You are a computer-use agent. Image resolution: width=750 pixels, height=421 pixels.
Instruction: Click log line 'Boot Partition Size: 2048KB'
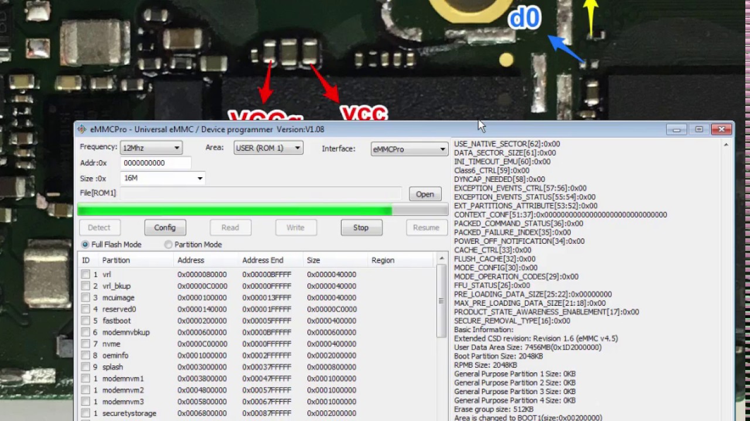tap(498, 356)
